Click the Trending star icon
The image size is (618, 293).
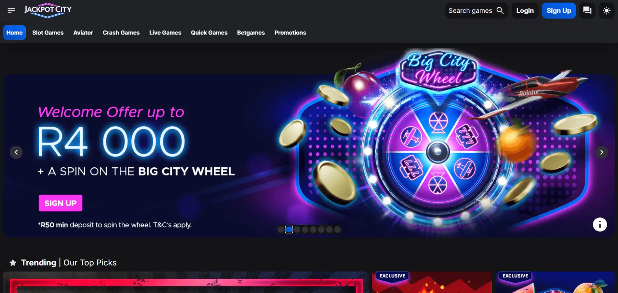[13, 263]
